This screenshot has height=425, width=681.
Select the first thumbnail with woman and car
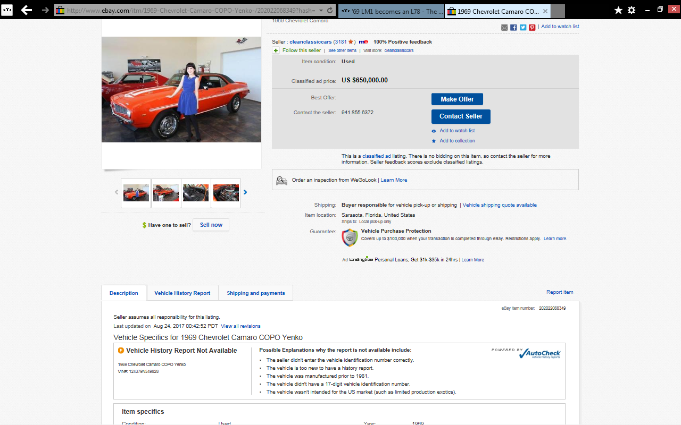point(136,193)
